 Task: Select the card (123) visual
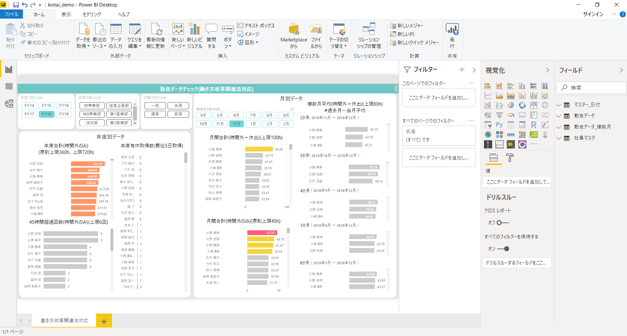point(522,115)
